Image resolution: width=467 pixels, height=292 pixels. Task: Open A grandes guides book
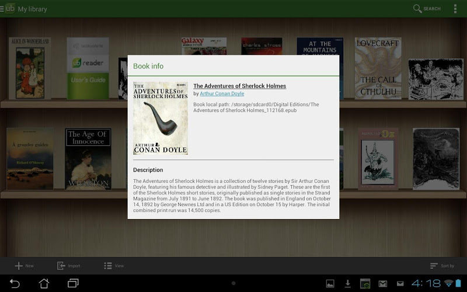click(x=30, y=159)
